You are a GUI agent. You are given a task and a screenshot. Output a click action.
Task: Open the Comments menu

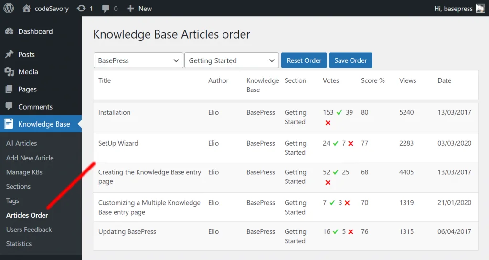(x=41, y=107)
